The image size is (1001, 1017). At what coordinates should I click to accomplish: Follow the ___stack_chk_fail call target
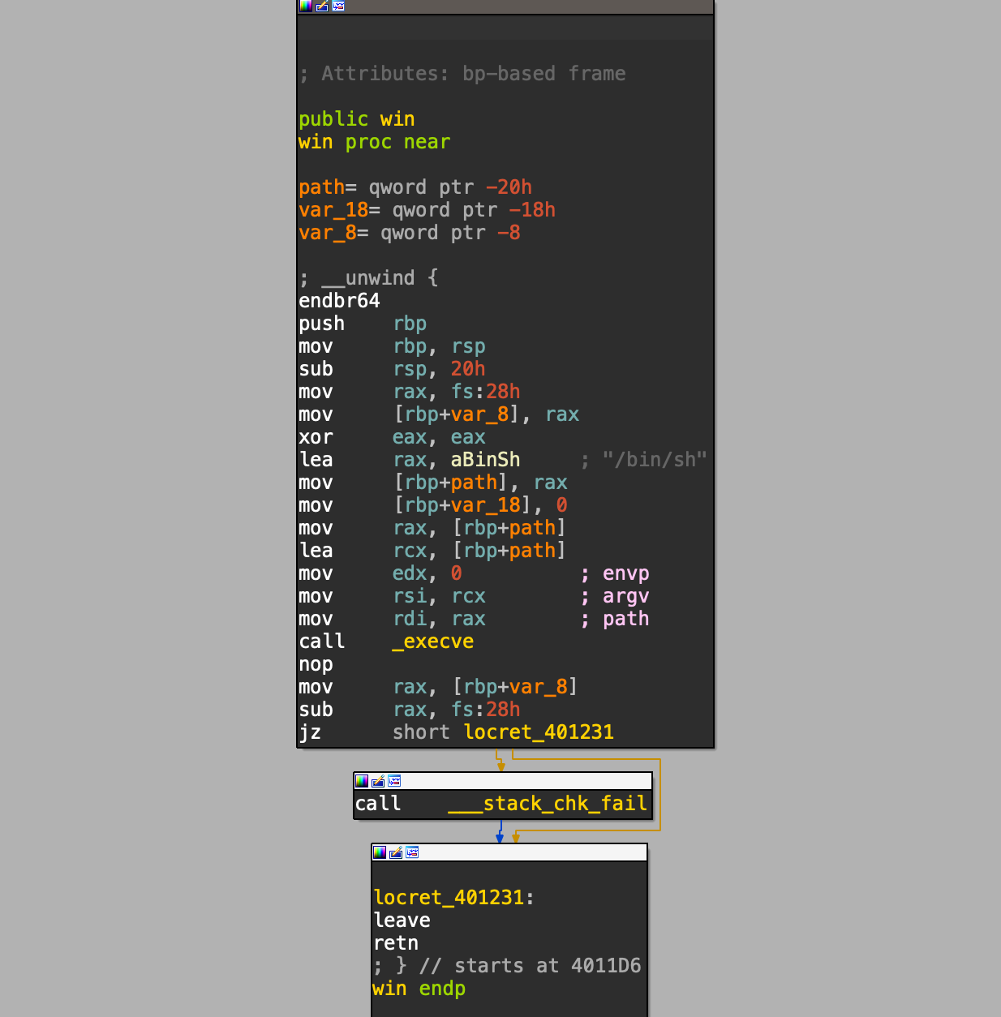[x=548, y=804]
